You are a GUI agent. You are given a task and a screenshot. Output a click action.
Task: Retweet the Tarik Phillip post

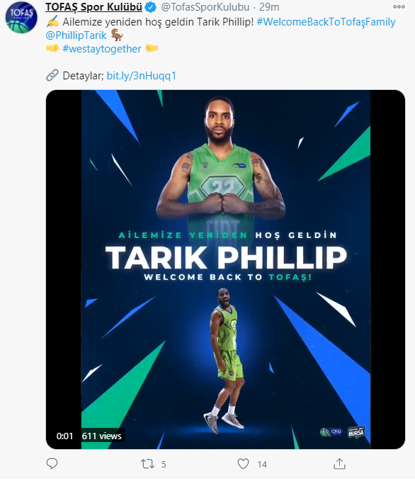click(x=147, y=464)
